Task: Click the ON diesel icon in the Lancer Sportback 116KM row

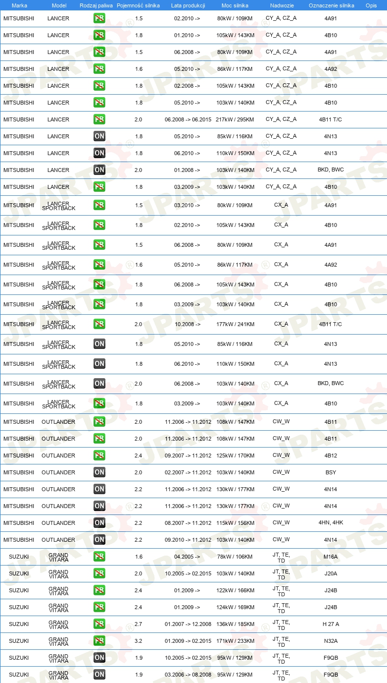Action: click(x=99, y=344)
